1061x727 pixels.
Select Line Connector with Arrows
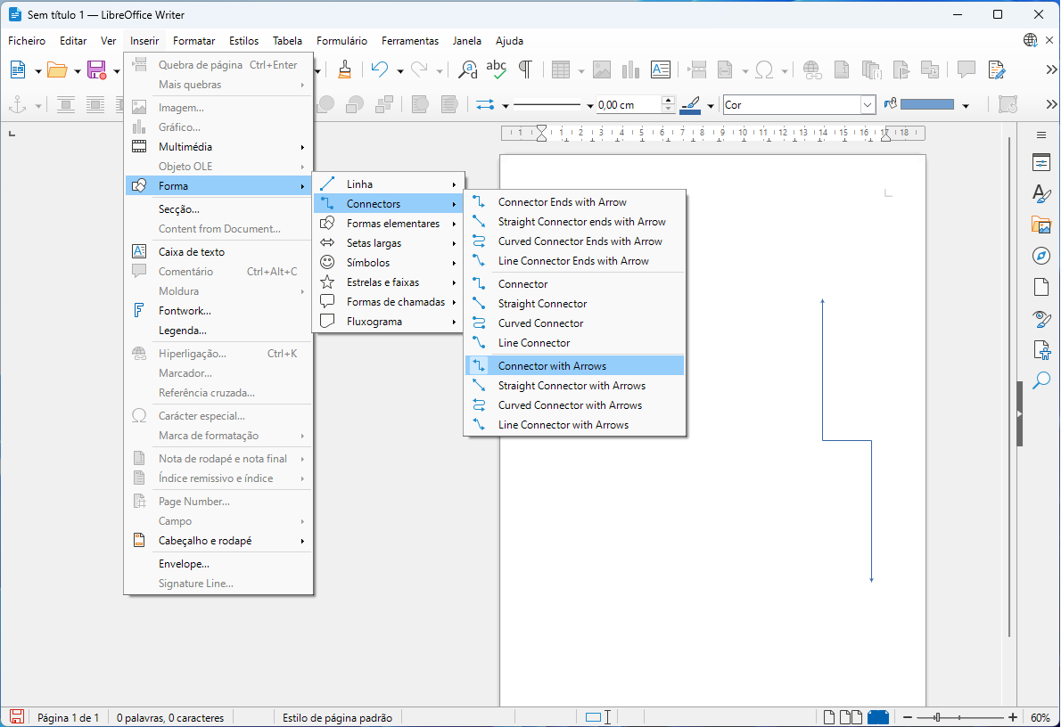[574, 425]
